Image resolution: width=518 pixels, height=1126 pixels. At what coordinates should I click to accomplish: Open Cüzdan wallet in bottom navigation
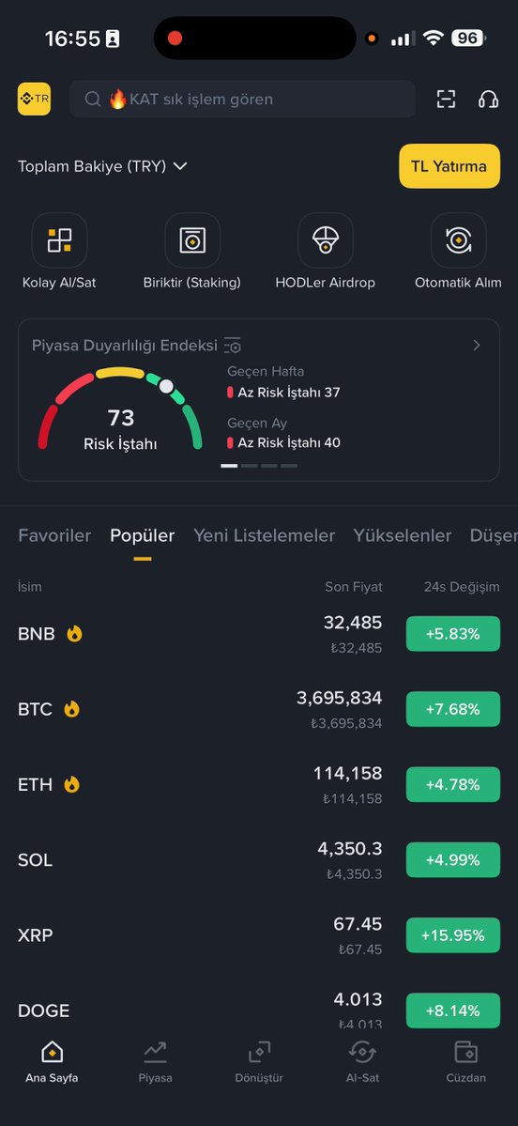pyautogui.click(x=465, y=1062)
